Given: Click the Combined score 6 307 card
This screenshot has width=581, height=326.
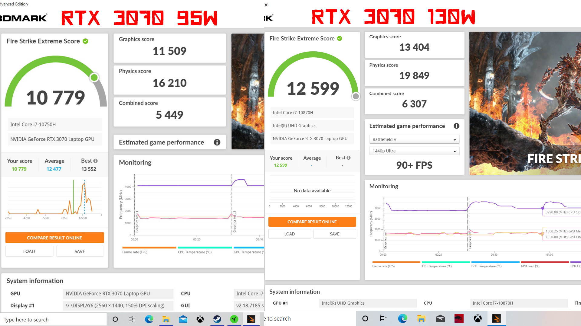Looking at the screenshot, I should click(x=414, y=101).
